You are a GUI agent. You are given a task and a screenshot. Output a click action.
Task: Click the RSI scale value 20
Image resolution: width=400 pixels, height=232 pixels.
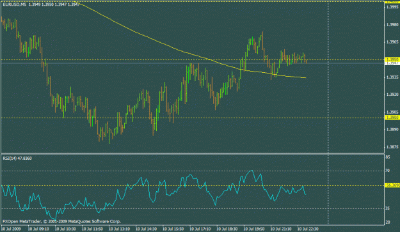388,222
